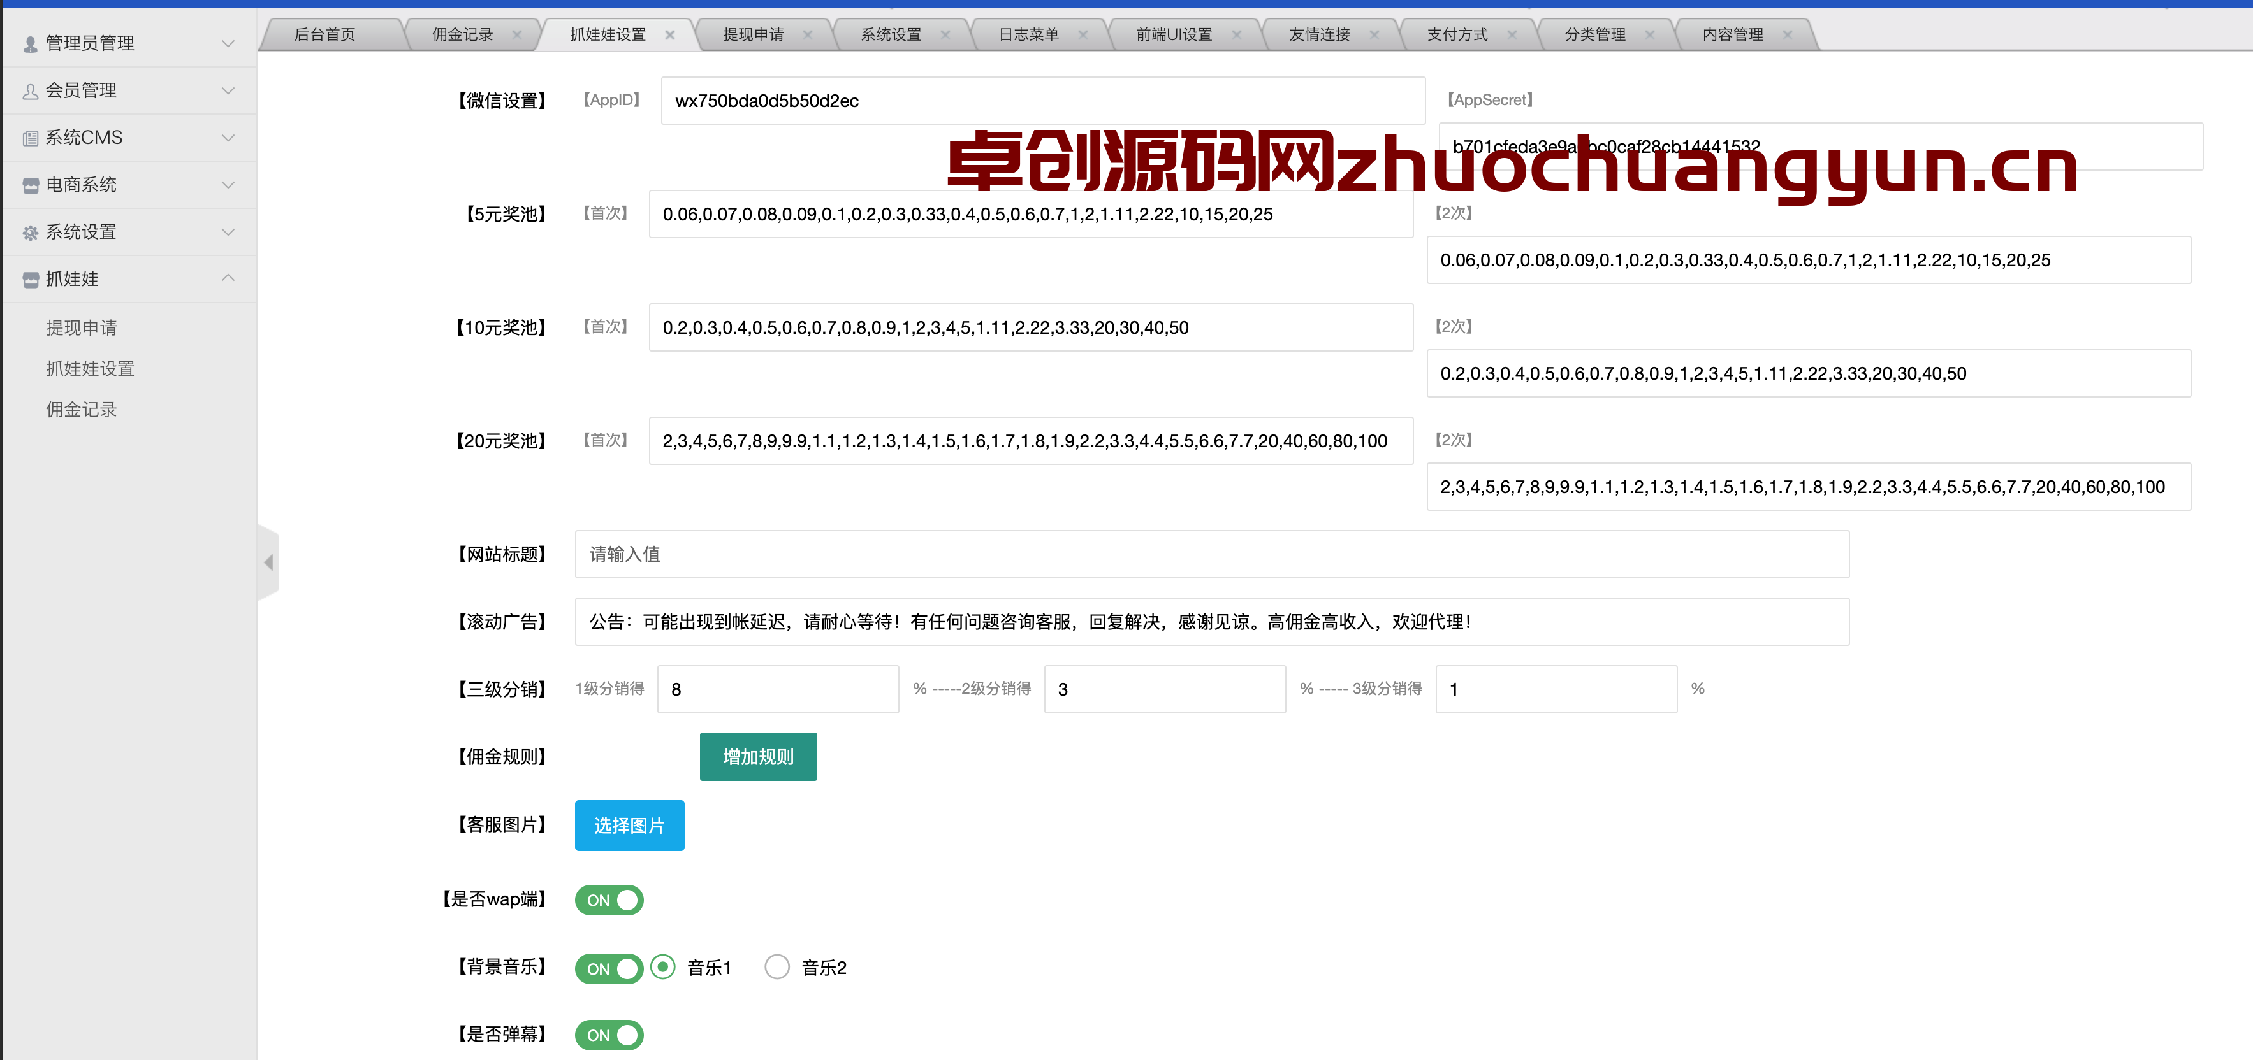Viewport: 2253px width, 1060px height.
Task: Close the 支付方式 tab
Action: [1512, 35]
